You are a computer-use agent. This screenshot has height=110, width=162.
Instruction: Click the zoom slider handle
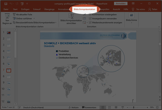134,107
